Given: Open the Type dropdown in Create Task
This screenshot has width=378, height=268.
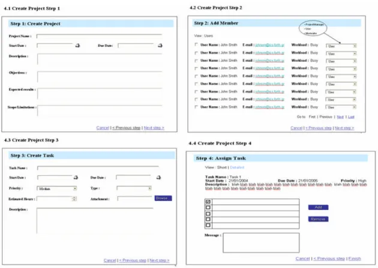Looking at the screenshot, I should (134, 188).
